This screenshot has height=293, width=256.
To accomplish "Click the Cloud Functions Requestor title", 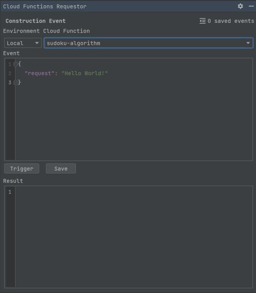I will coord(45,6).
